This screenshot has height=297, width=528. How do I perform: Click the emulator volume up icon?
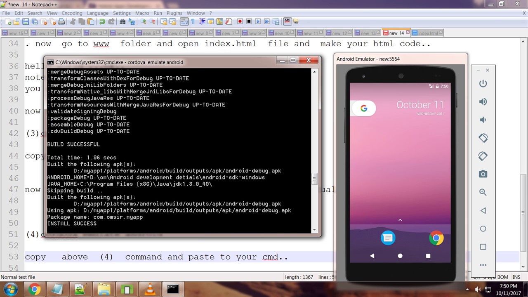coord(483,101)
